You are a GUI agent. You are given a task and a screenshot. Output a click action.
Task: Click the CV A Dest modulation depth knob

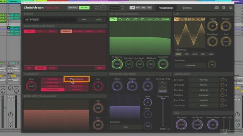(x=222, y=90)
